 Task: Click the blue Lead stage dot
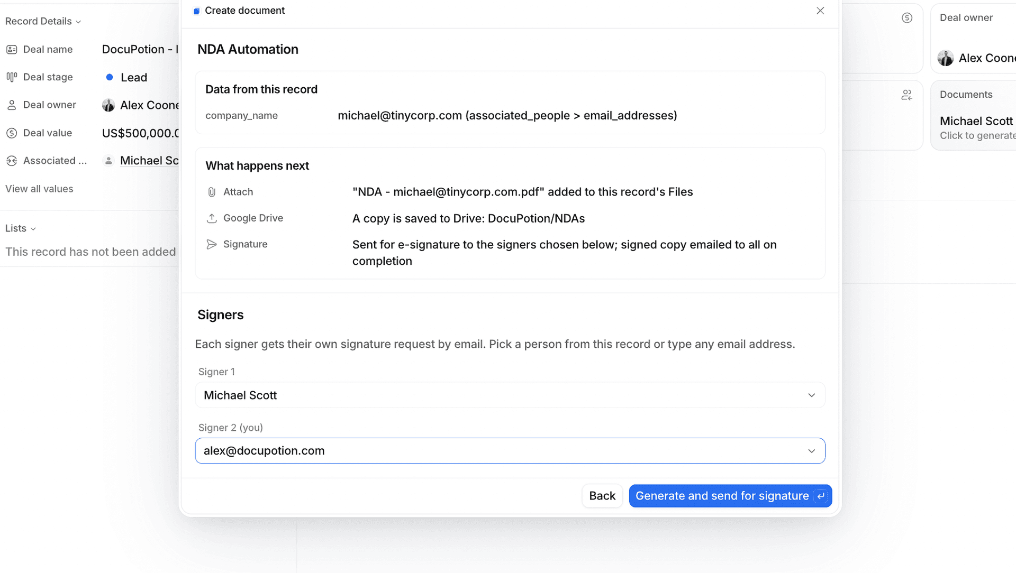tap(110, 77)
